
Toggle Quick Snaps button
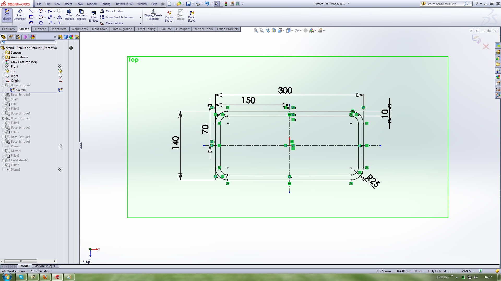click(x=180, y=15)
